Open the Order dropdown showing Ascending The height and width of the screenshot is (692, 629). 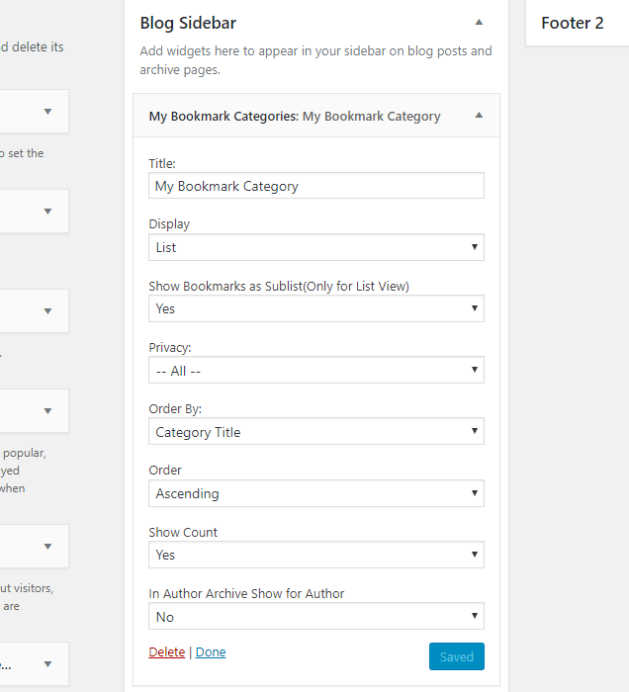pos(316,493)
